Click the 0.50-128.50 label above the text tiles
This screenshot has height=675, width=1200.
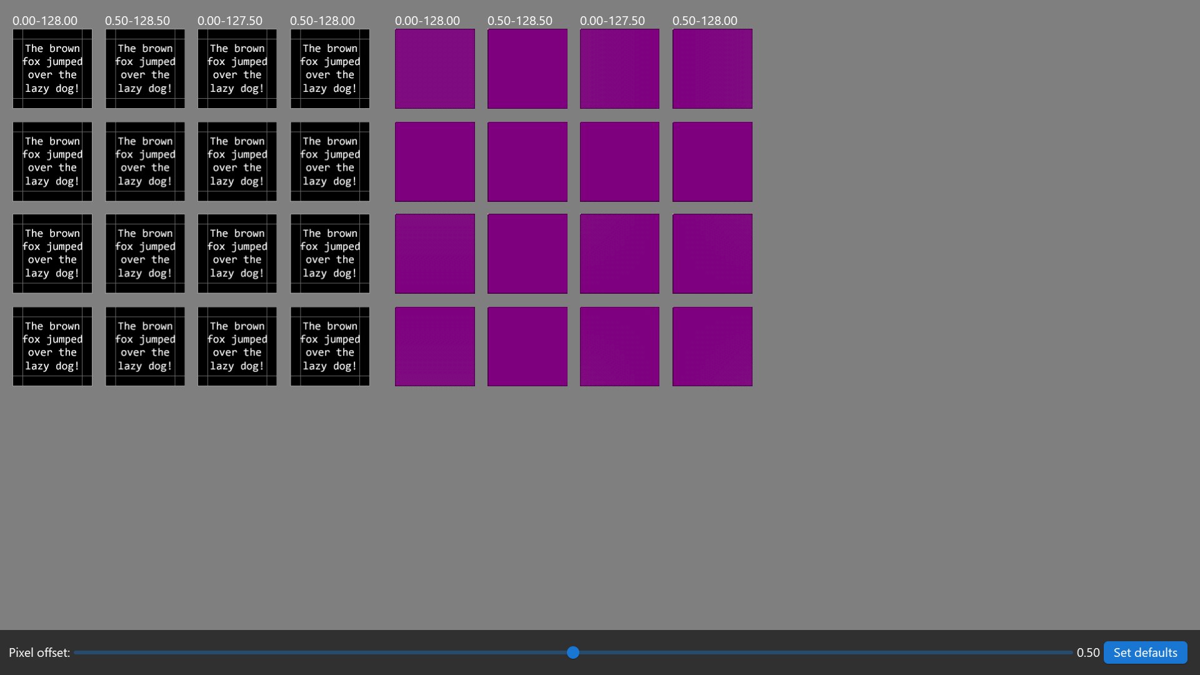tap(137, 21)
